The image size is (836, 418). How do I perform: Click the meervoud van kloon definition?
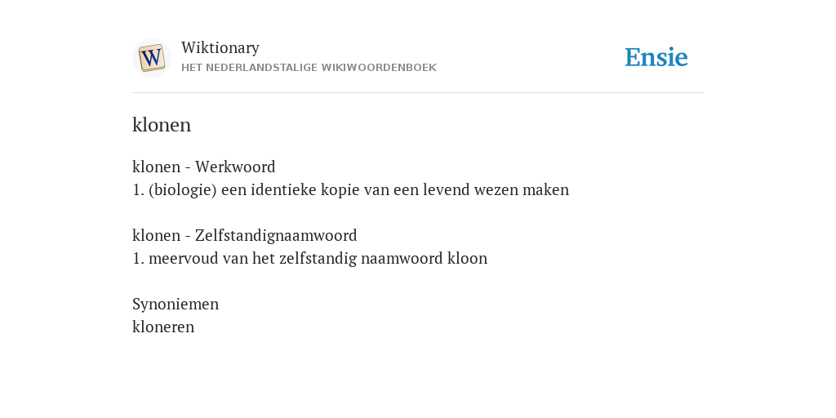click(309, 258)
